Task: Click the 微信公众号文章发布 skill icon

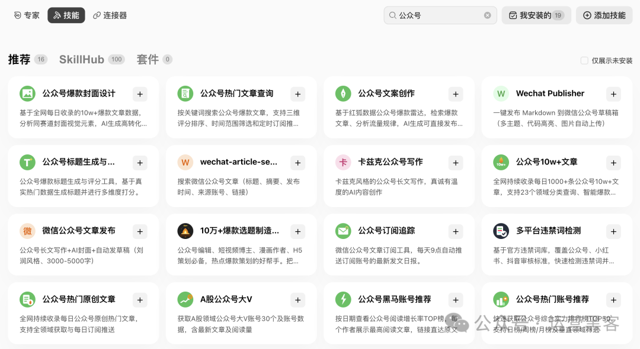Action: pos(27,231)
